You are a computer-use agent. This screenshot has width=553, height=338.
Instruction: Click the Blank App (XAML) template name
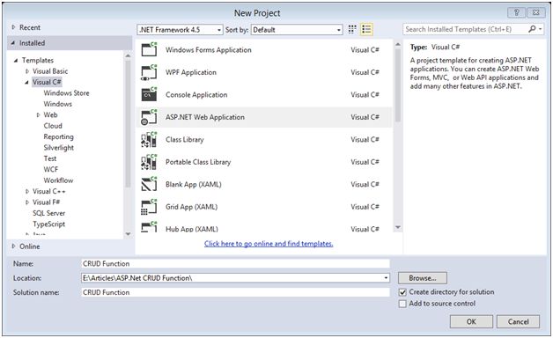pos(194,184)
